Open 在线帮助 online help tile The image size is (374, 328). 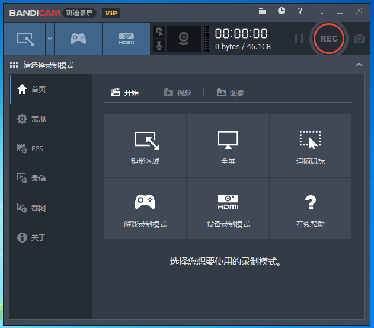[311, 208]
